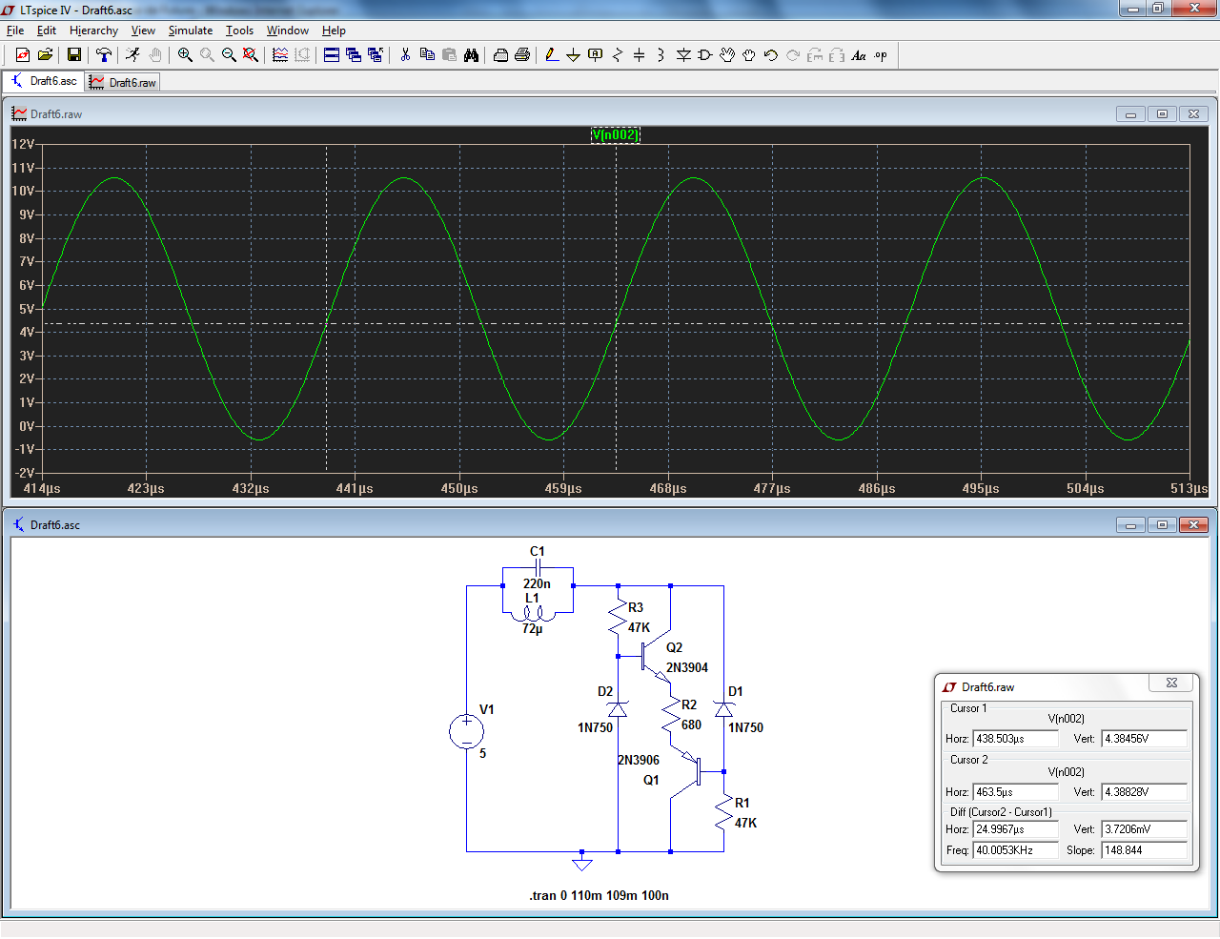Image resolution: width=1220 pixels, height=939 pixels.
Task: Open the Simulate menu
Action: click(x=191, y=31)
